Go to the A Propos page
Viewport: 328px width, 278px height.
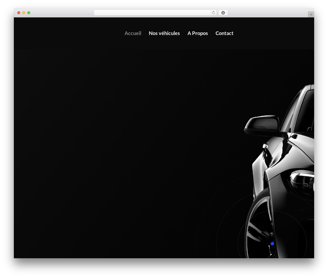tap(198, 33)
